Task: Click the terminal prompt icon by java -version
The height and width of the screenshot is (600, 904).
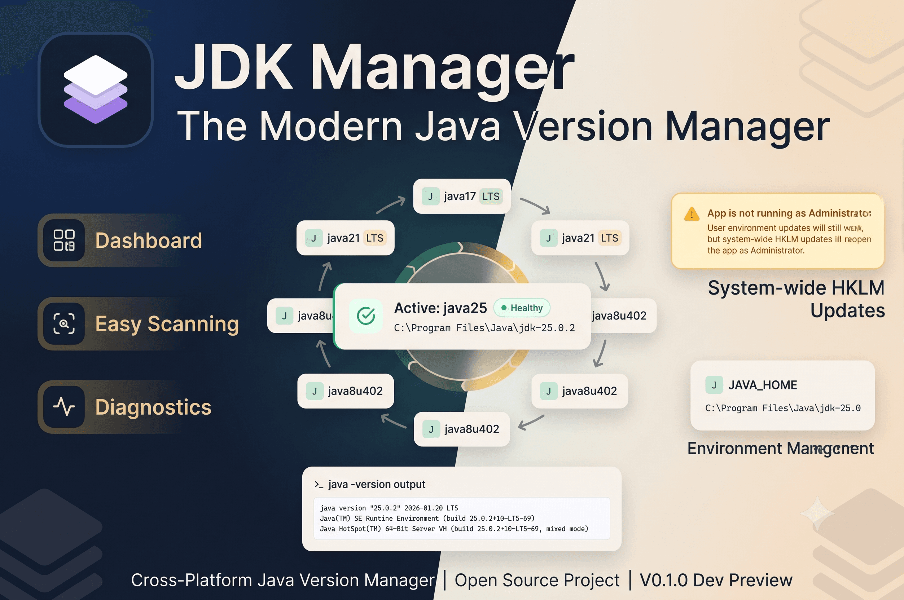Action: point(319,485)
